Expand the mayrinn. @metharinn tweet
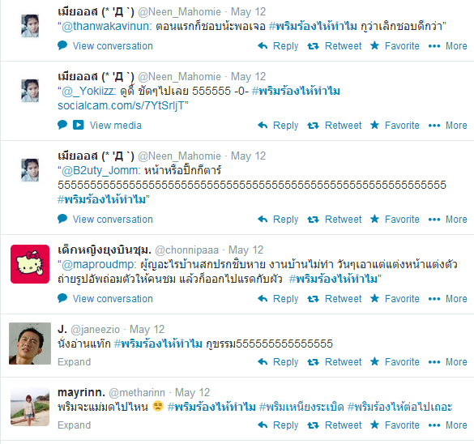The height and width of the screenshot is (444, 474). pos(74,425)
